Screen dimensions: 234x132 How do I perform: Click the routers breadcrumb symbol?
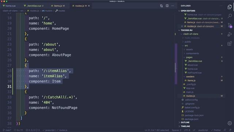47,11
